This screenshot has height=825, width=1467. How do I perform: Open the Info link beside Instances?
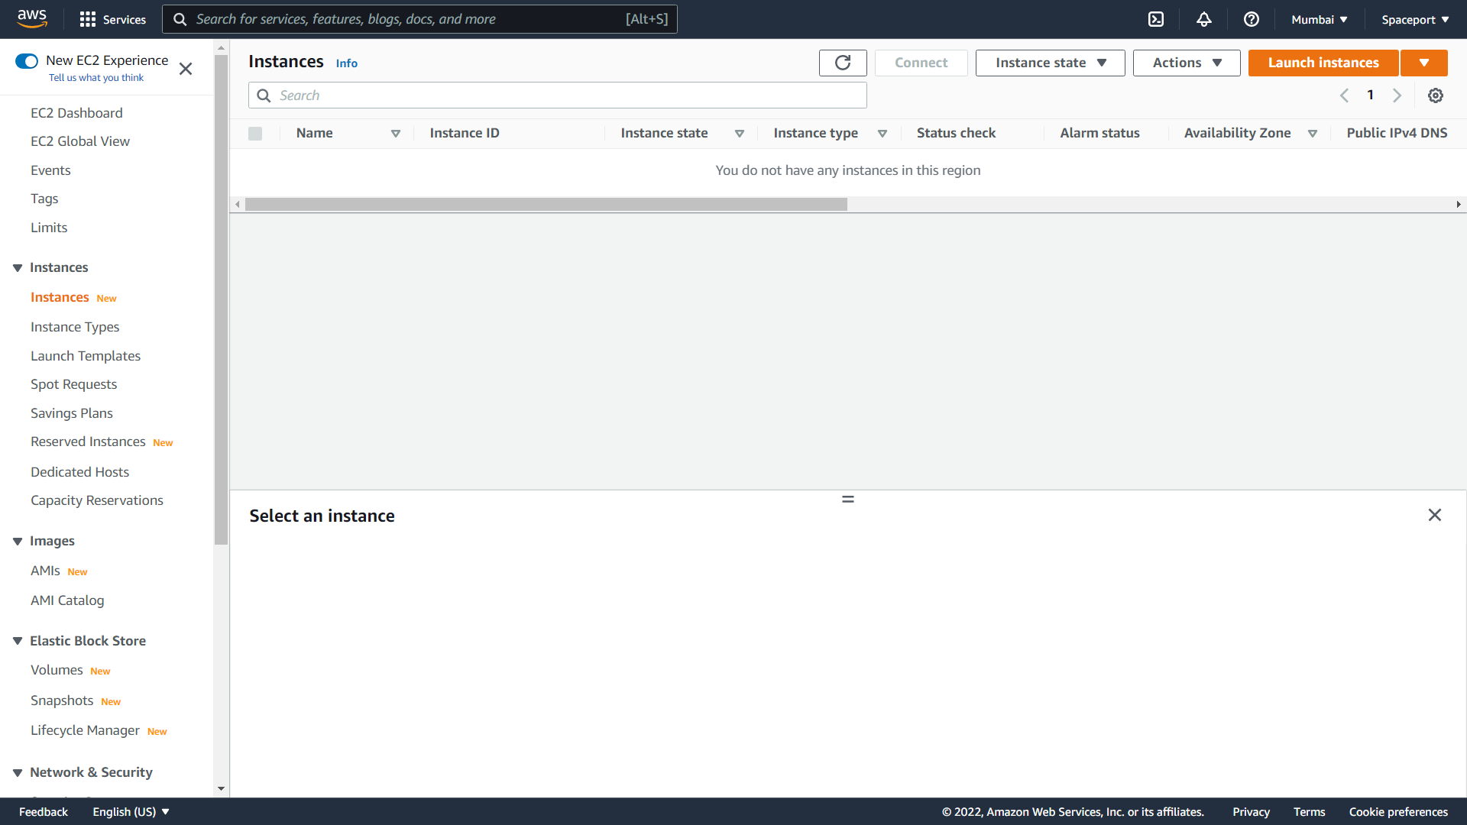(x=347, y=63)
